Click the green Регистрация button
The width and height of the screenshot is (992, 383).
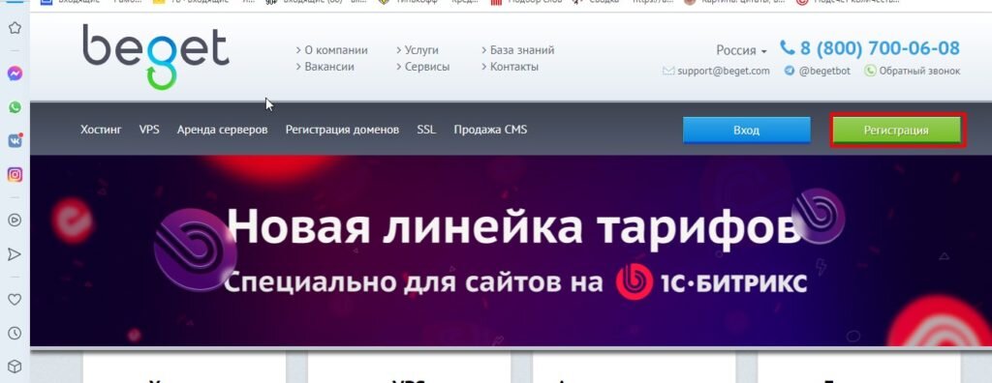point(896,131)
